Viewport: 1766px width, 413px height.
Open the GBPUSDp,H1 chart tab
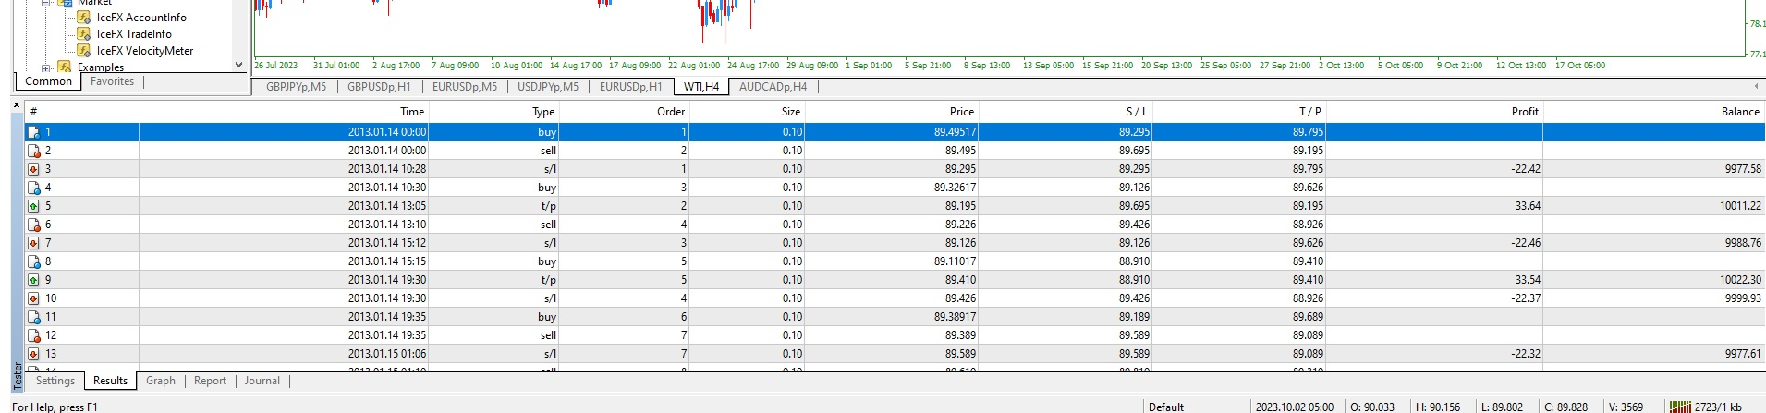(x=379, y=87)
